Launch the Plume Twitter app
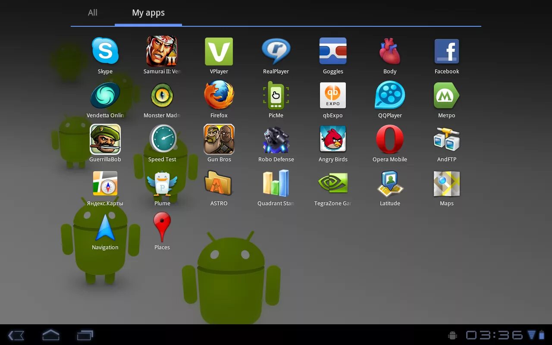This screenshot has height=345, width=552. tap(162, 183)
